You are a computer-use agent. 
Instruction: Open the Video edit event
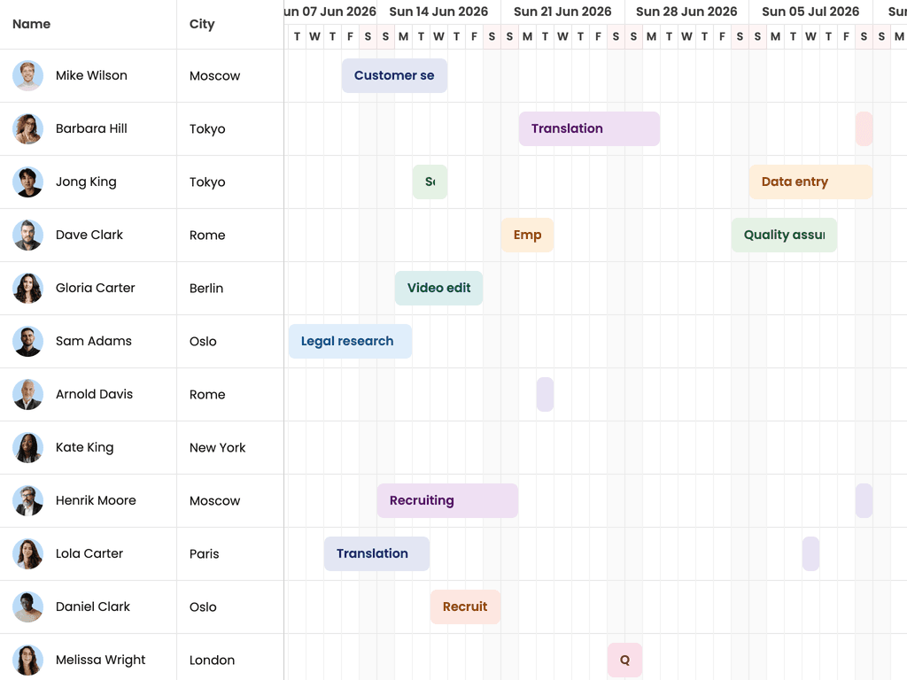[439, 289]
